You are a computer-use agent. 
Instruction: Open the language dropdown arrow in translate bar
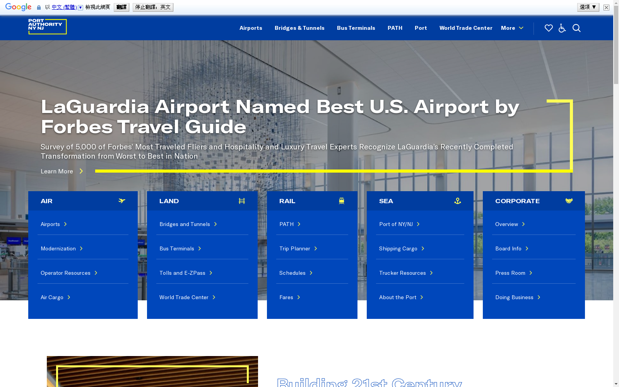pos(80,7)
